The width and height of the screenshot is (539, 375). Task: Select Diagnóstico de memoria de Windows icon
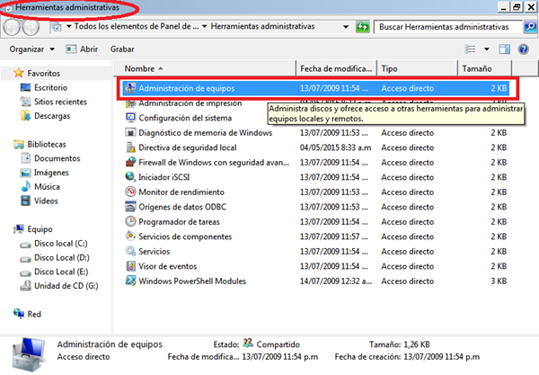point(130,132)
